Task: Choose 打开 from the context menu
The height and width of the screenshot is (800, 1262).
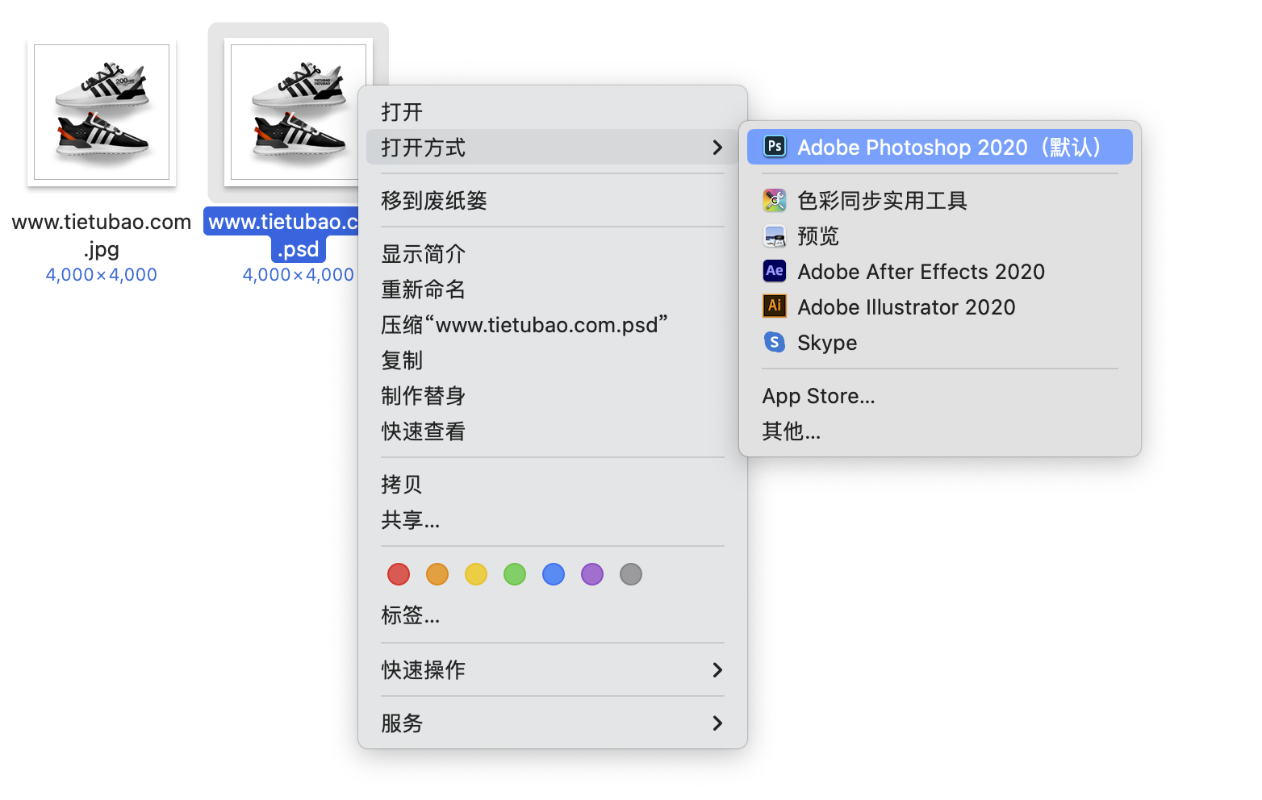Action: 553,112
